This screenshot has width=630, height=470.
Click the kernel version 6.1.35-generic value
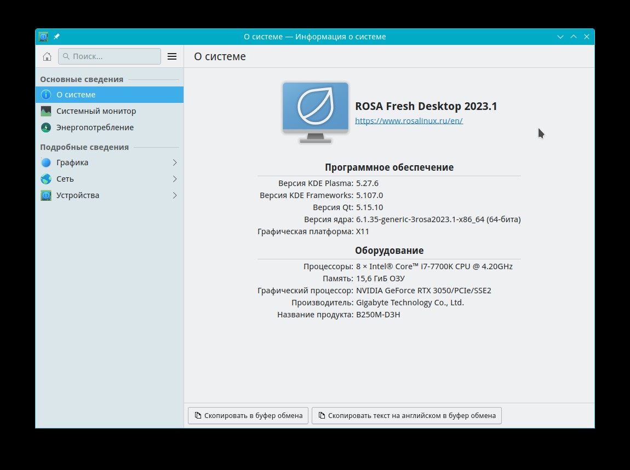[x=438, y=219]
